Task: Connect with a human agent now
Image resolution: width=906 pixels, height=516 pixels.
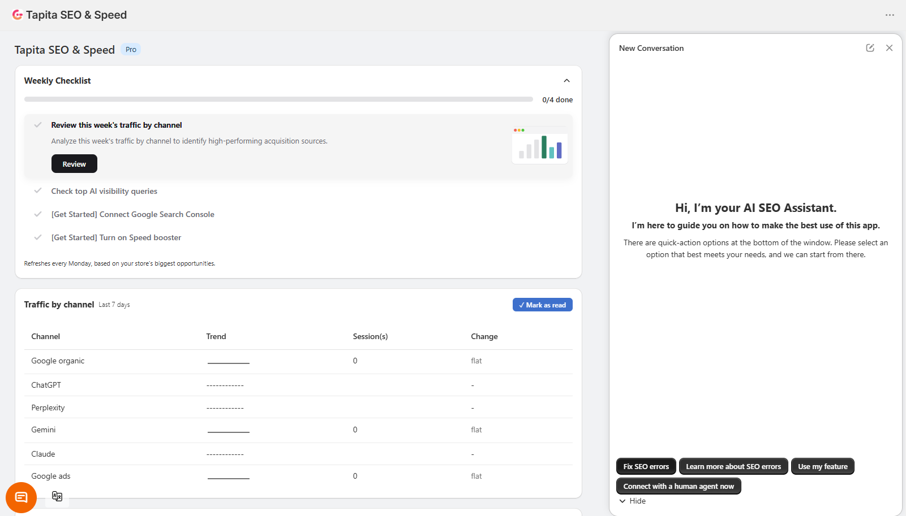Action: [679, 486]
